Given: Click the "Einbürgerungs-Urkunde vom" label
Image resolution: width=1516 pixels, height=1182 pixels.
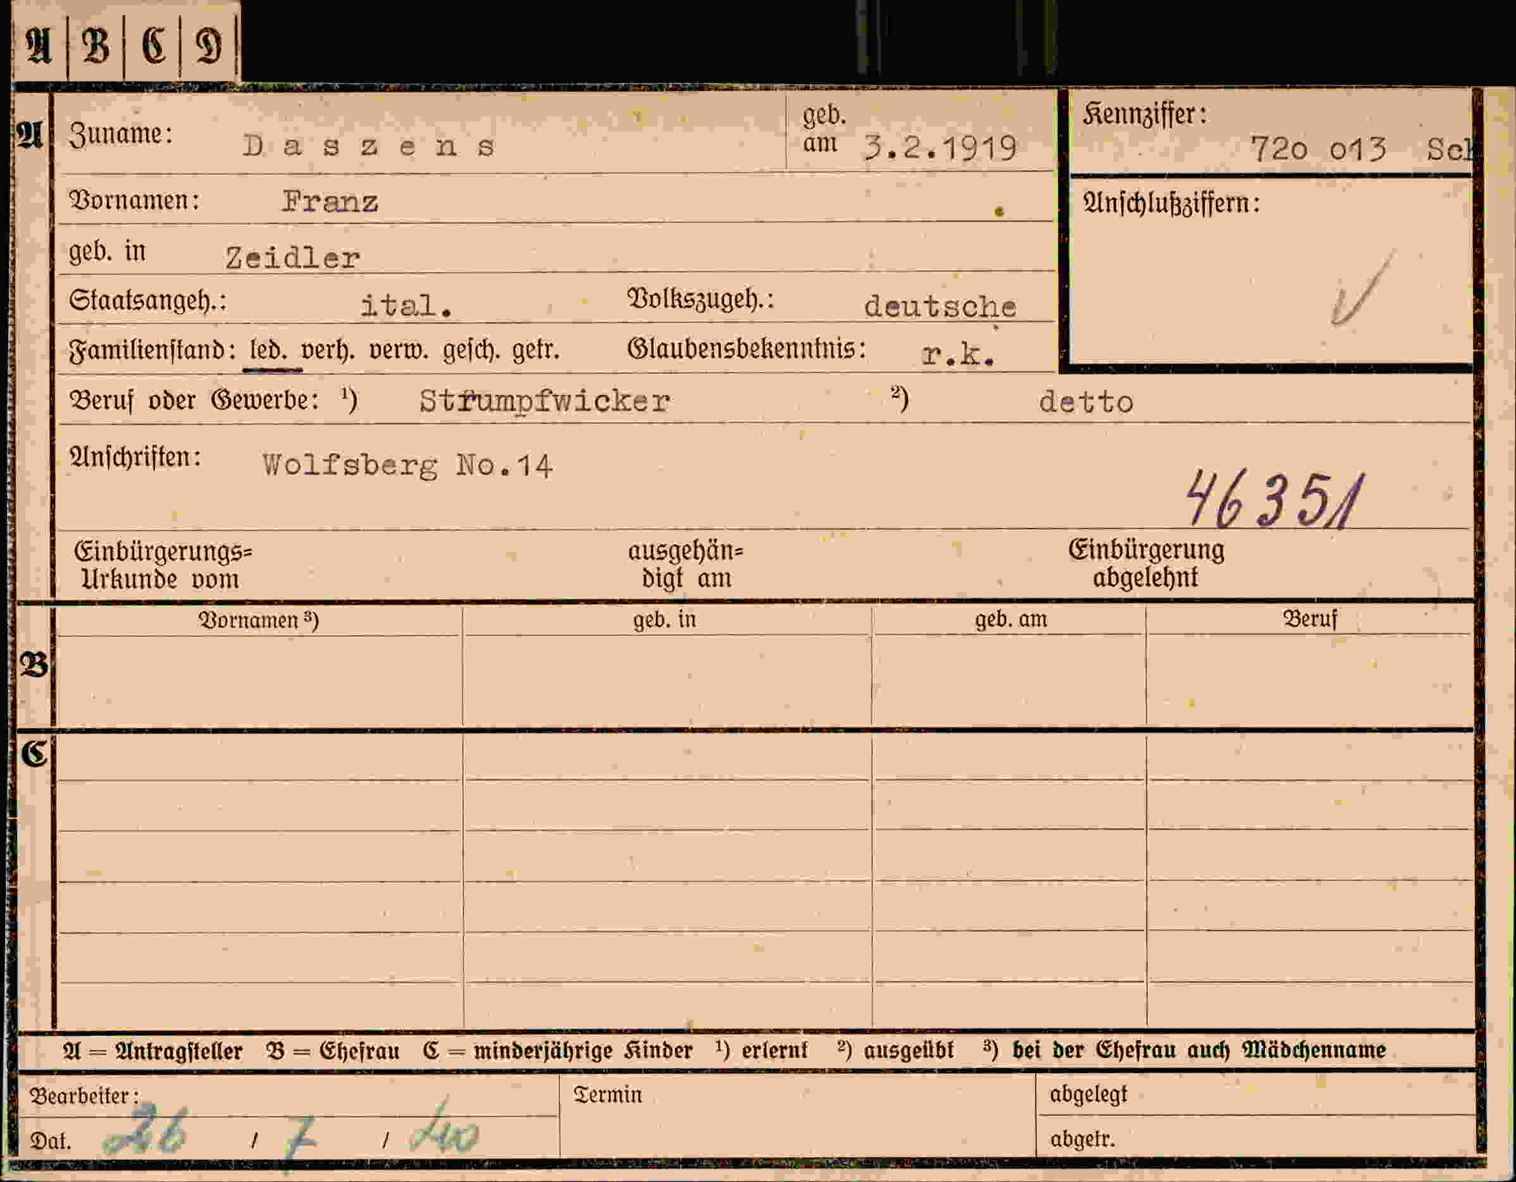Looking at the screenshot, I should click(163, 565).
